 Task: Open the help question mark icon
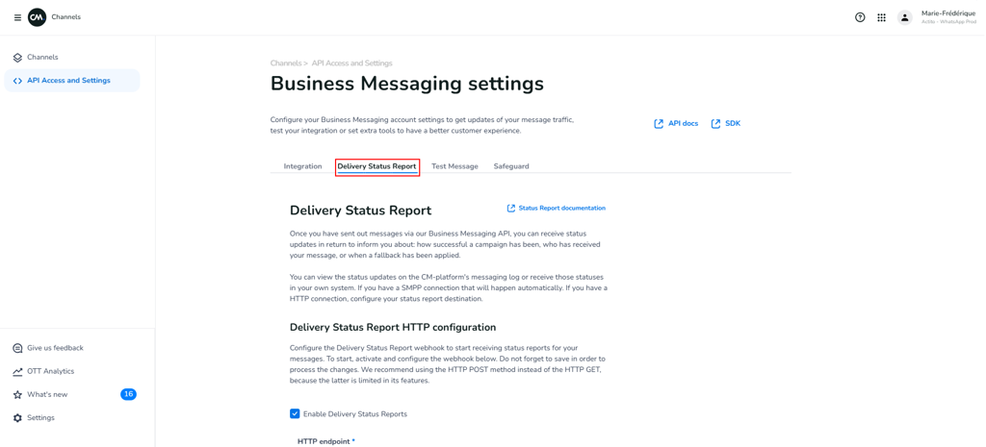(x=860, y=17)
